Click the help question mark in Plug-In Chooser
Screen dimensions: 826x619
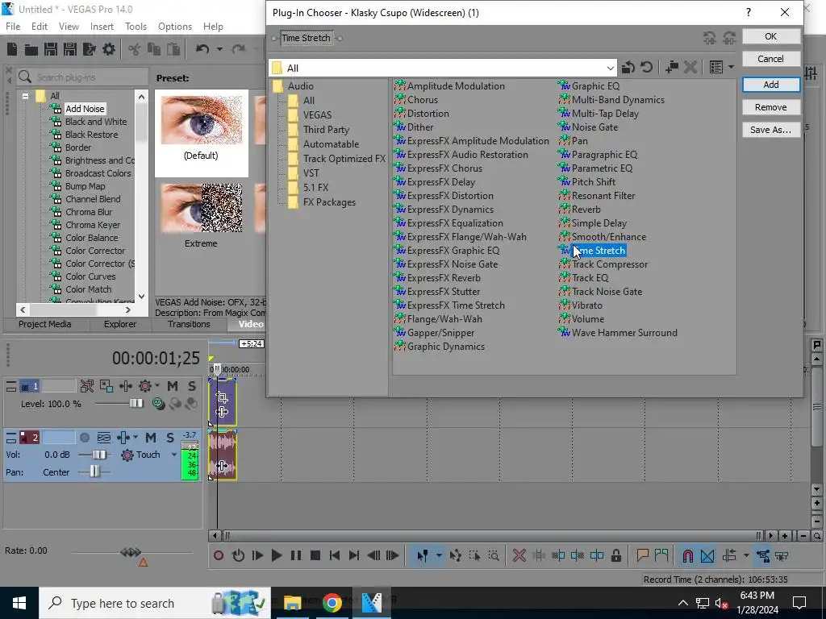(749, 12)
